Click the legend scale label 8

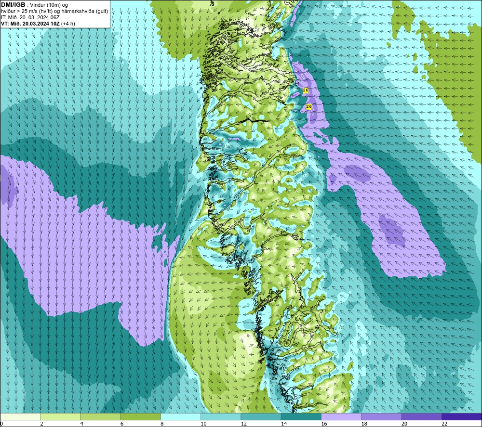pos(162,424)
